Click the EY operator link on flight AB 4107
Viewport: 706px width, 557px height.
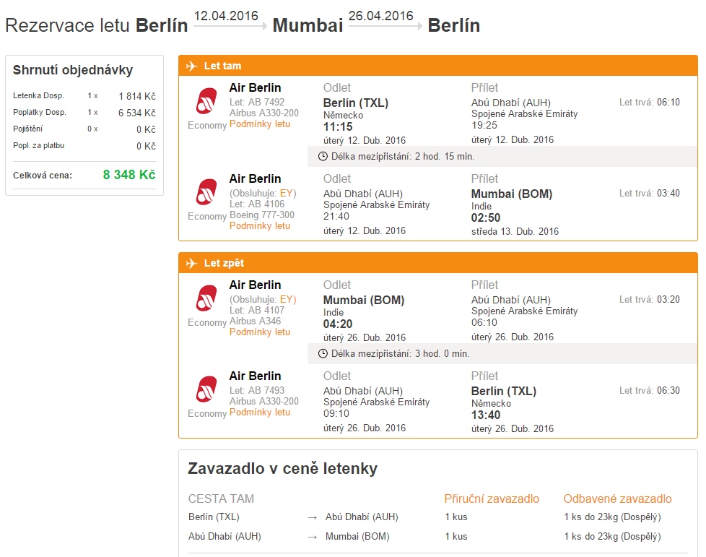pos(287,300)
